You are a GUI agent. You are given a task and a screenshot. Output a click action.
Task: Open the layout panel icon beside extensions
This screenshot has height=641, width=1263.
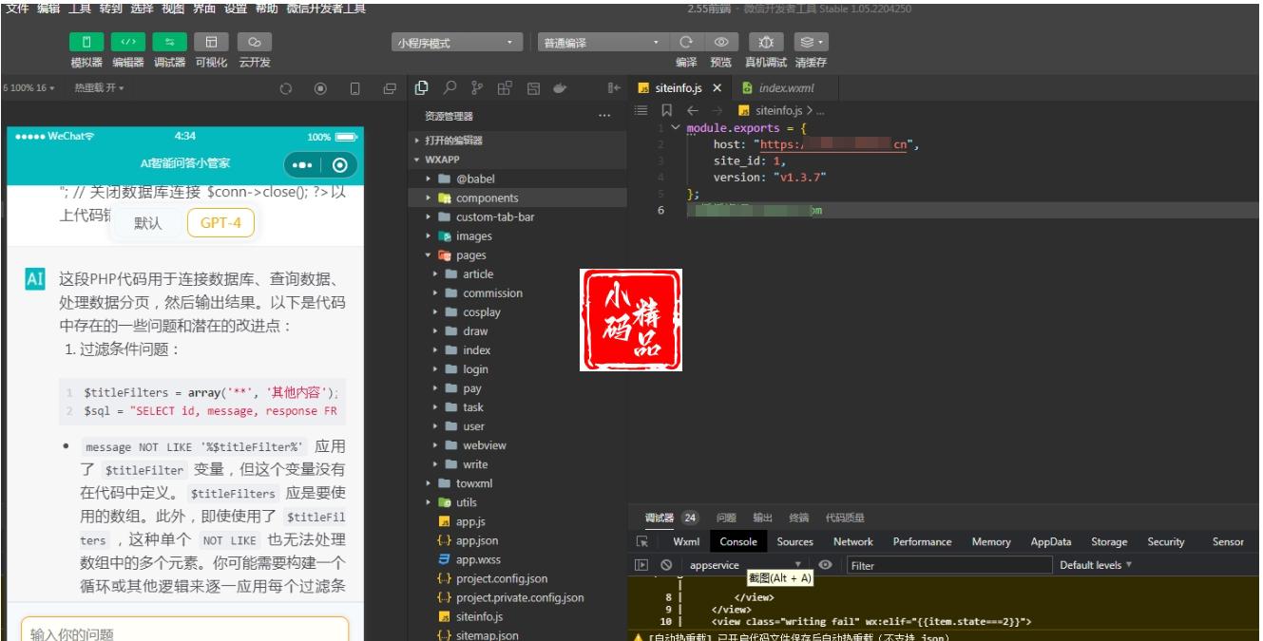tap(532, 87)
